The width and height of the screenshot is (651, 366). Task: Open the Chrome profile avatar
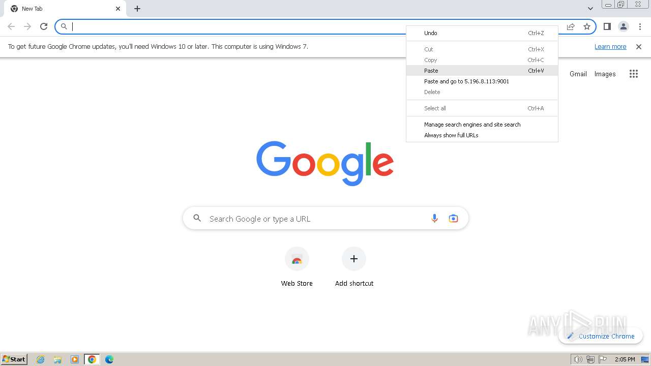624,26
